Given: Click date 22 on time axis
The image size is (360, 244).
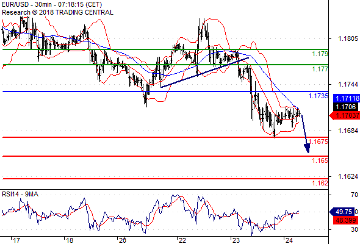Looking at the screenshot, I should [182, 240].
